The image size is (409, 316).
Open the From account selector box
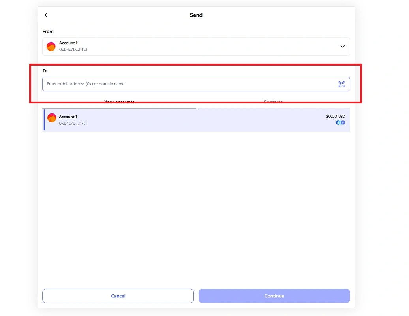click(196, 47)
